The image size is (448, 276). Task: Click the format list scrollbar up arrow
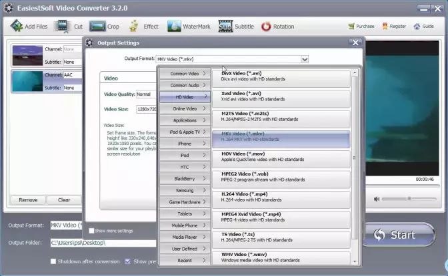tap(355, 73)
